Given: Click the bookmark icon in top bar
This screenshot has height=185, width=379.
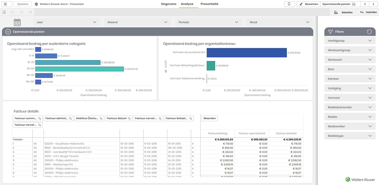Looking at the screenshot, I should (x=289, y=4).
